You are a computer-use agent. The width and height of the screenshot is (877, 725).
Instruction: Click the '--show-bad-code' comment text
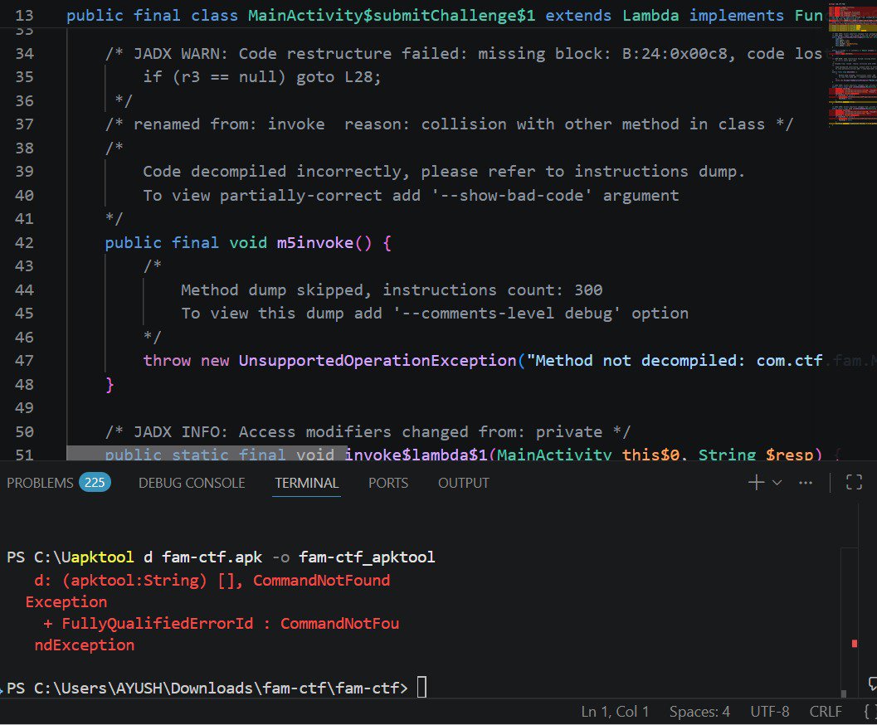coord(511,195)
